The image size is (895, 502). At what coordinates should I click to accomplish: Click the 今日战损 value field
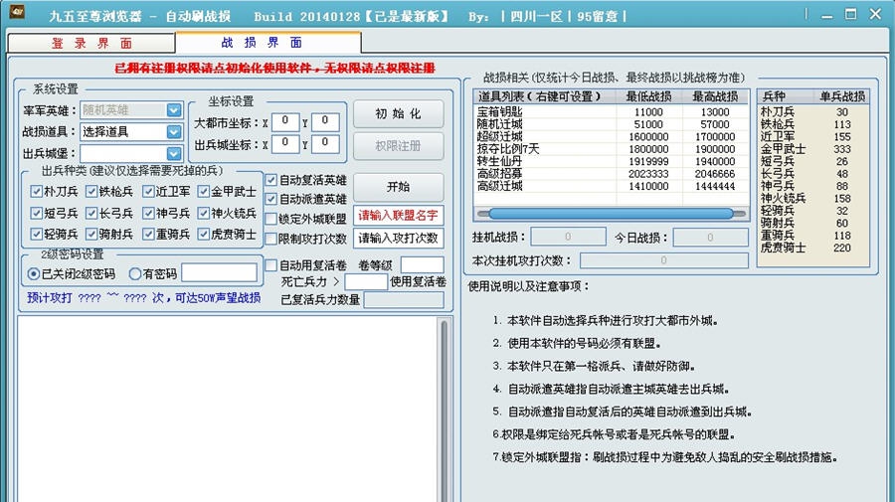711,237
